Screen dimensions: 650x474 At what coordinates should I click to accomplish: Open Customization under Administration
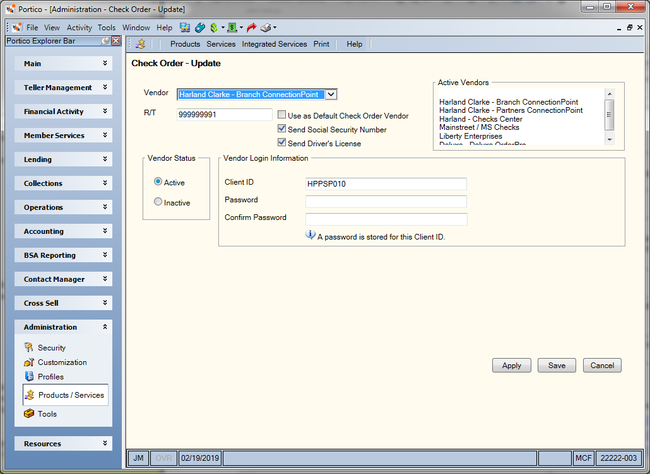click(55, 362)
